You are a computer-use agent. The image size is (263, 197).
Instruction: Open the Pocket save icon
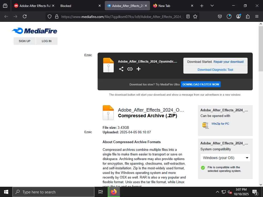[x=220, y=16]
